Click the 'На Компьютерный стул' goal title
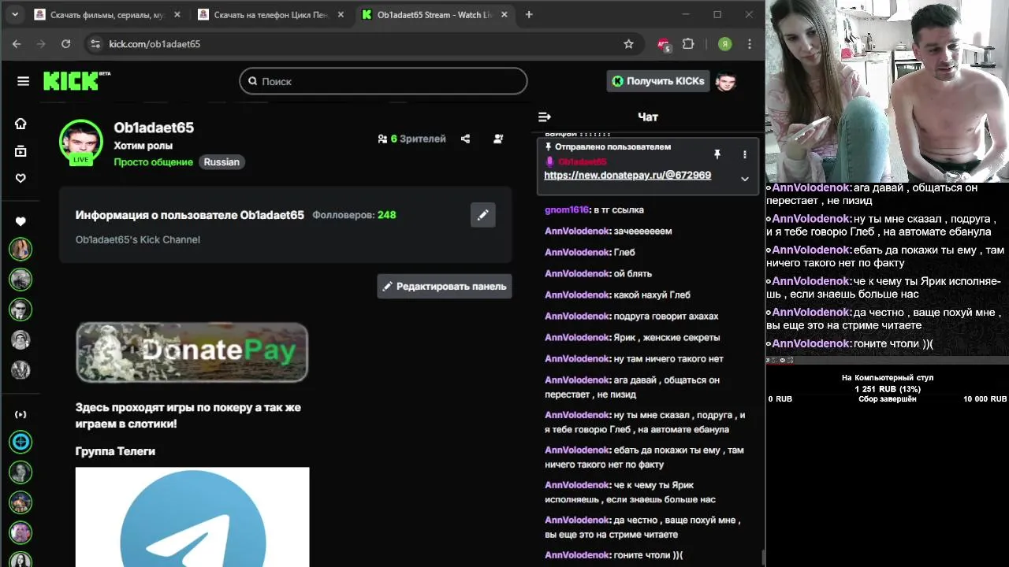 [887, 378]
